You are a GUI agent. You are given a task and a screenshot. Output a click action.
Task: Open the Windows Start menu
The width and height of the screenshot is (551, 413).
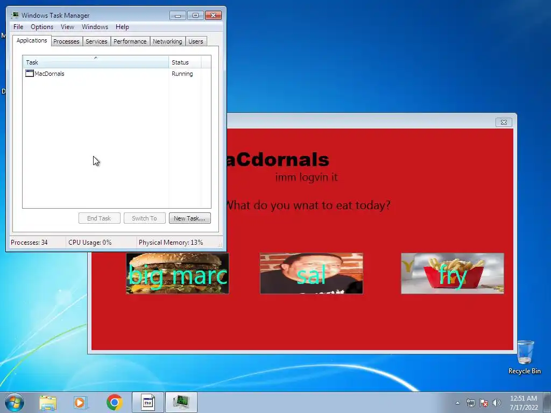point(15,402)
